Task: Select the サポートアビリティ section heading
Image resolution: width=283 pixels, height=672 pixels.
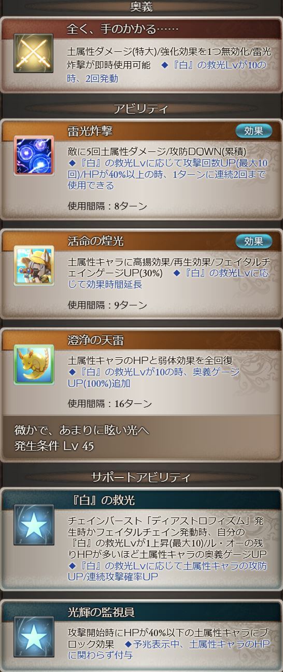Action: pyautogui.click(x=141, y=477)
